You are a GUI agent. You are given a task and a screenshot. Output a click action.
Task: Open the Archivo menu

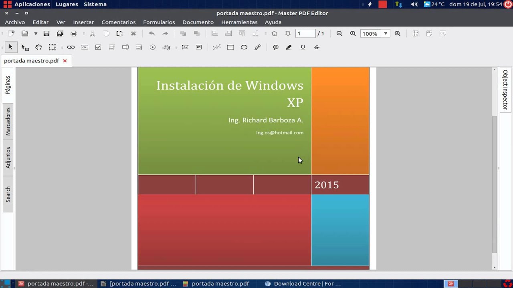pos(15,22)
